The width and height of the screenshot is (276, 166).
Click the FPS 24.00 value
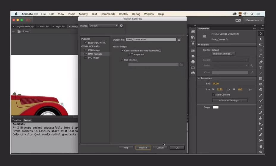click(215, 84)
